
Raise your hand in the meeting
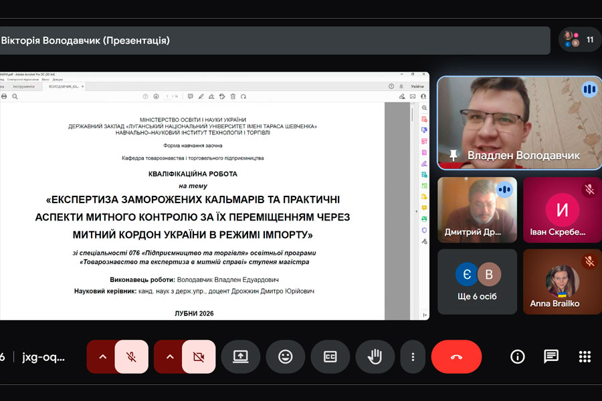(x=375, y=357)
